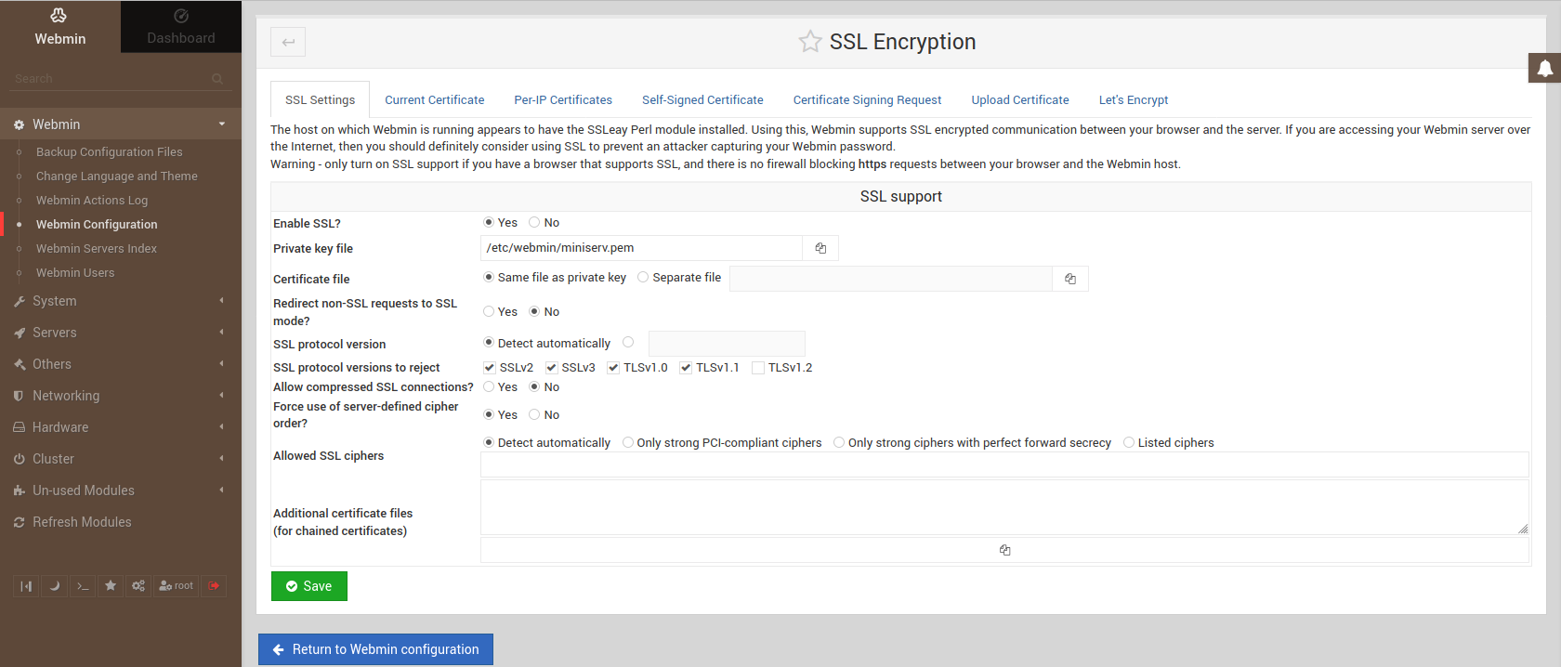The width and height of the screenshot is (1561, 667).
Task: Select No for Enable SSL
Action: tap(534, 223)
